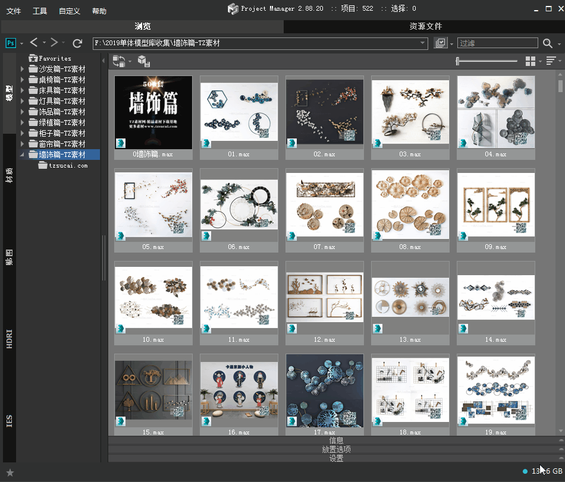Screen dimensions: 565x482
Task: Click the 过滤 filter input field
Action: (x=497, y=43)
